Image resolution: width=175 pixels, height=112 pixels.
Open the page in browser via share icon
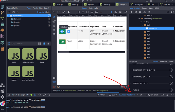[x=116, y=12]
